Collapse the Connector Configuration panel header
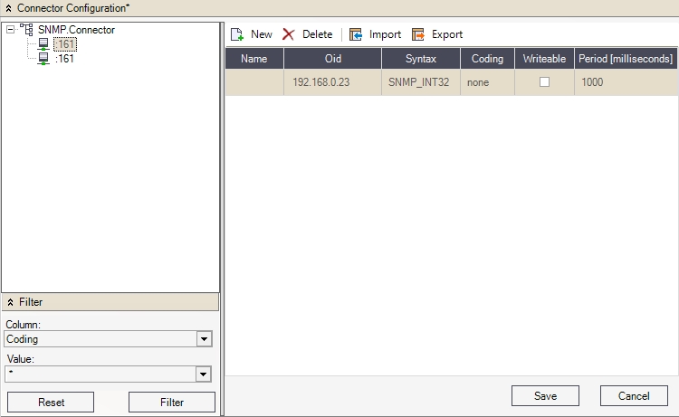679x417 pixels. pyautogui.click(x=8, y=7)
